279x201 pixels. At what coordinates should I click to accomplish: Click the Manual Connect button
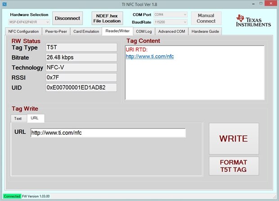(206, 18)
